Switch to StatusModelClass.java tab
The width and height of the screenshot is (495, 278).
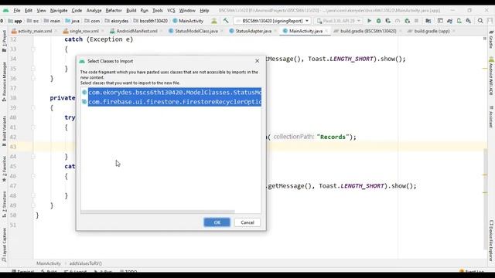(196, 31)
